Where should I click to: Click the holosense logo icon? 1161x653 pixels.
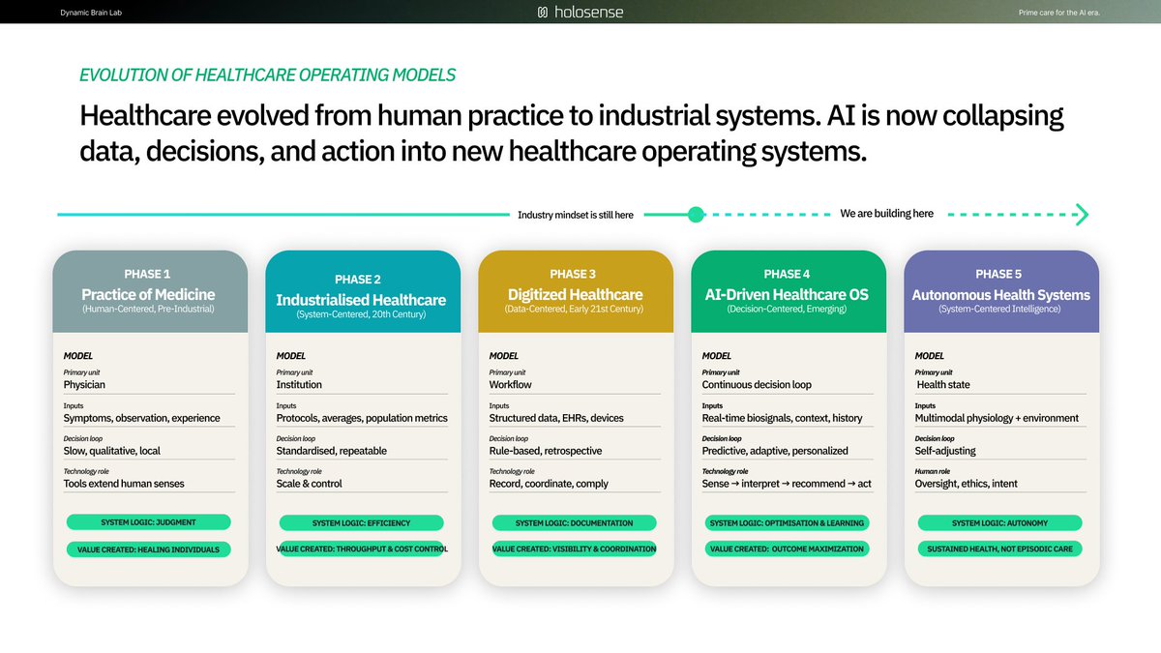[x=544, y=12]
